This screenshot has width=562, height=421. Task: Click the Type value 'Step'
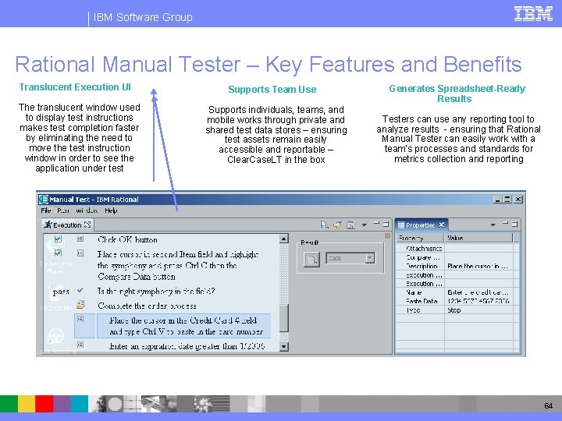point(454,310)
